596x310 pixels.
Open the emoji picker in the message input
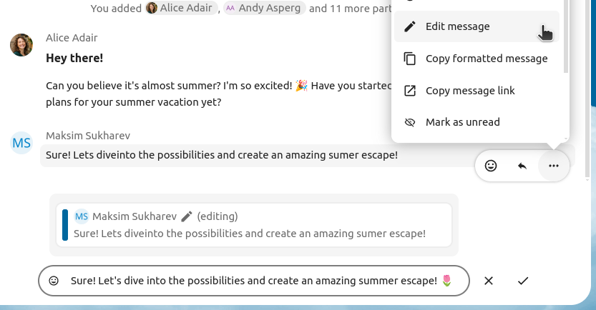54,281
